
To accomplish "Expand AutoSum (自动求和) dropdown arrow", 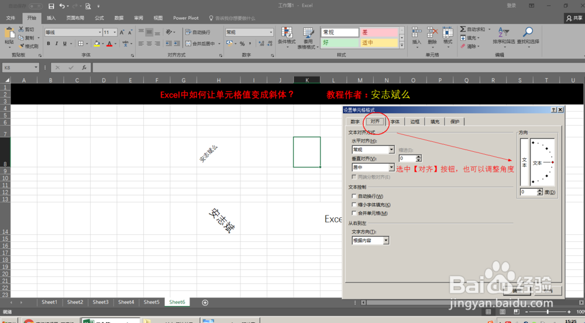I will pos(489,29).
